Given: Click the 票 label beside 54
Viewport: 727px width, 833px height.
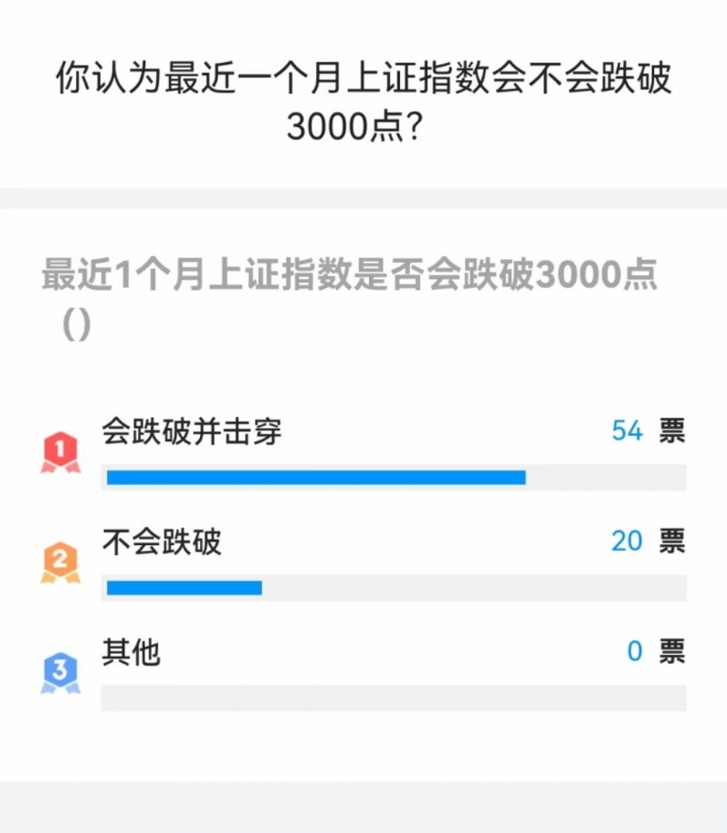Looking at the screenshot, I should tap(672, 431).
